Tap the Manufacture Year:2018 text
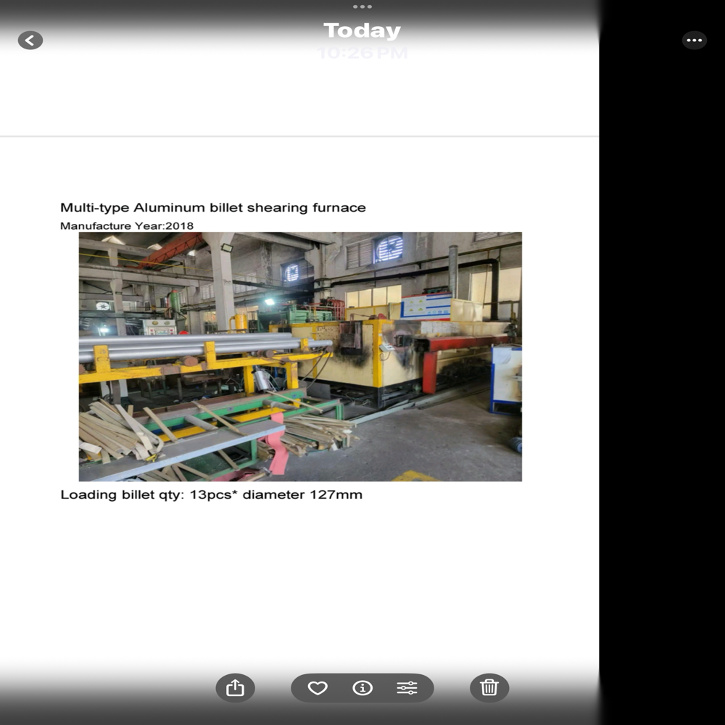Screen dimensions: 725x725 [127, 225]
